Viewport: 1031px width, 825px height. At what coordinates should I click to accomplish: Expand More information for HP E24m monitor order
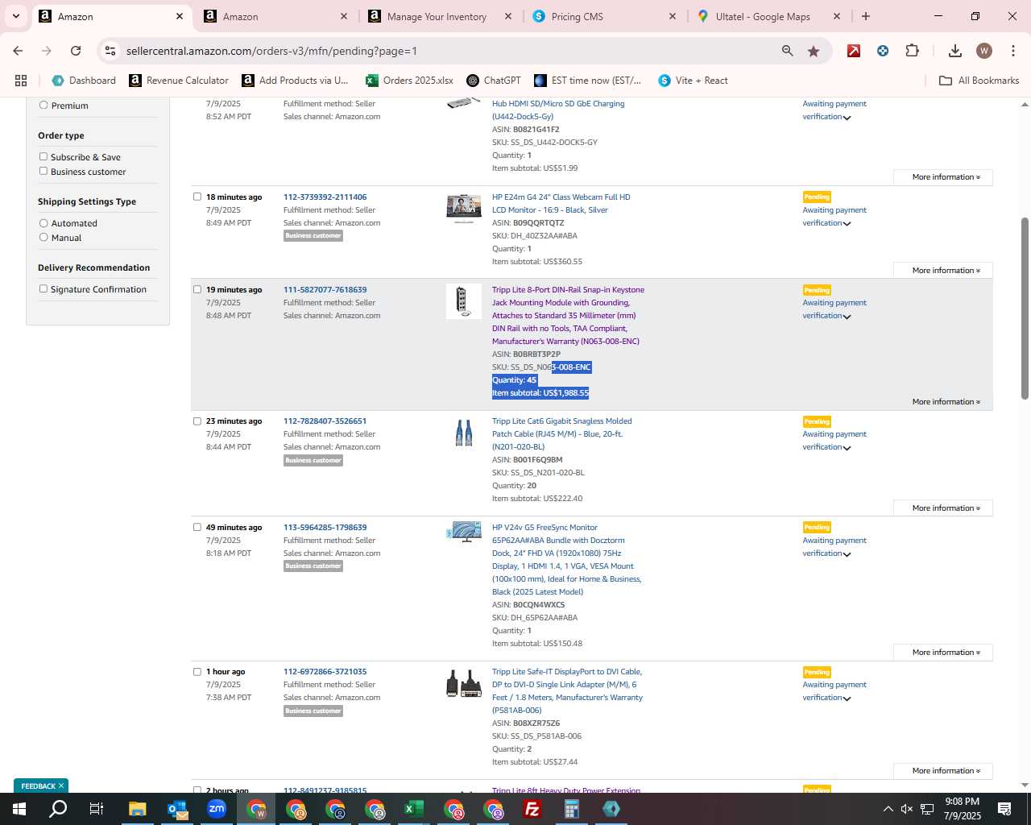[x=943, y=270]
